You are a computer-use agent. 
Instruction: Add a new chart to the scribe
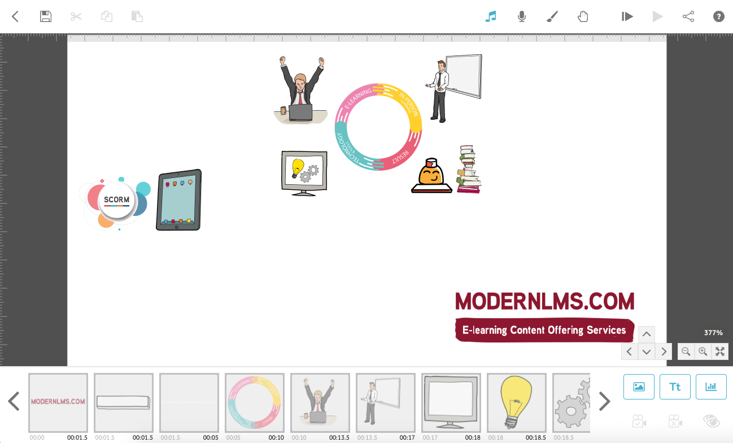pos(711,387)
